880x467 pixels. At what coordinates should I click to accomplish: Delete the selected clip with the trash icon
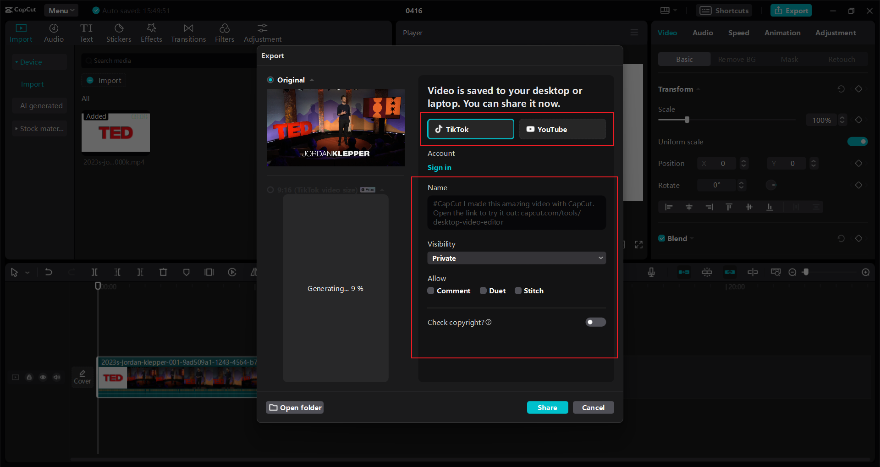tap(163, 272)
